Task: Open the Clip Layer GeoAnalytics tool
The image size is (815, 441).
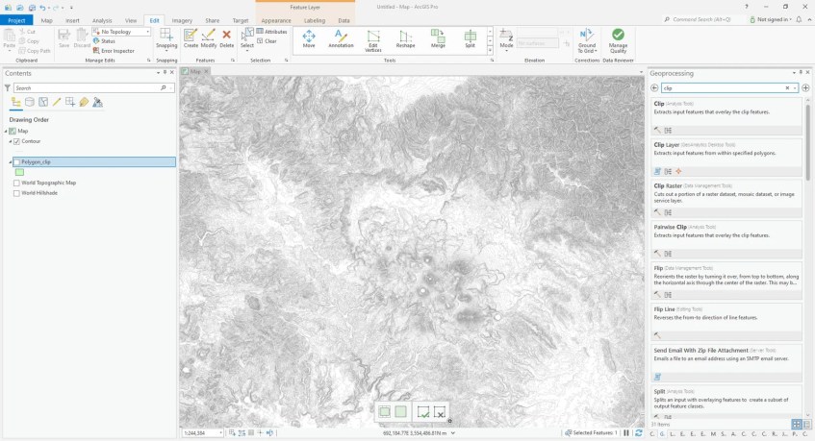Action: (x=726, y=158)
